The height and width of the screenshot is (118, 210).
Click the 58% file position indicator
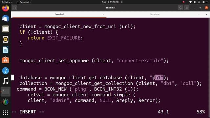tap(201, 112)
